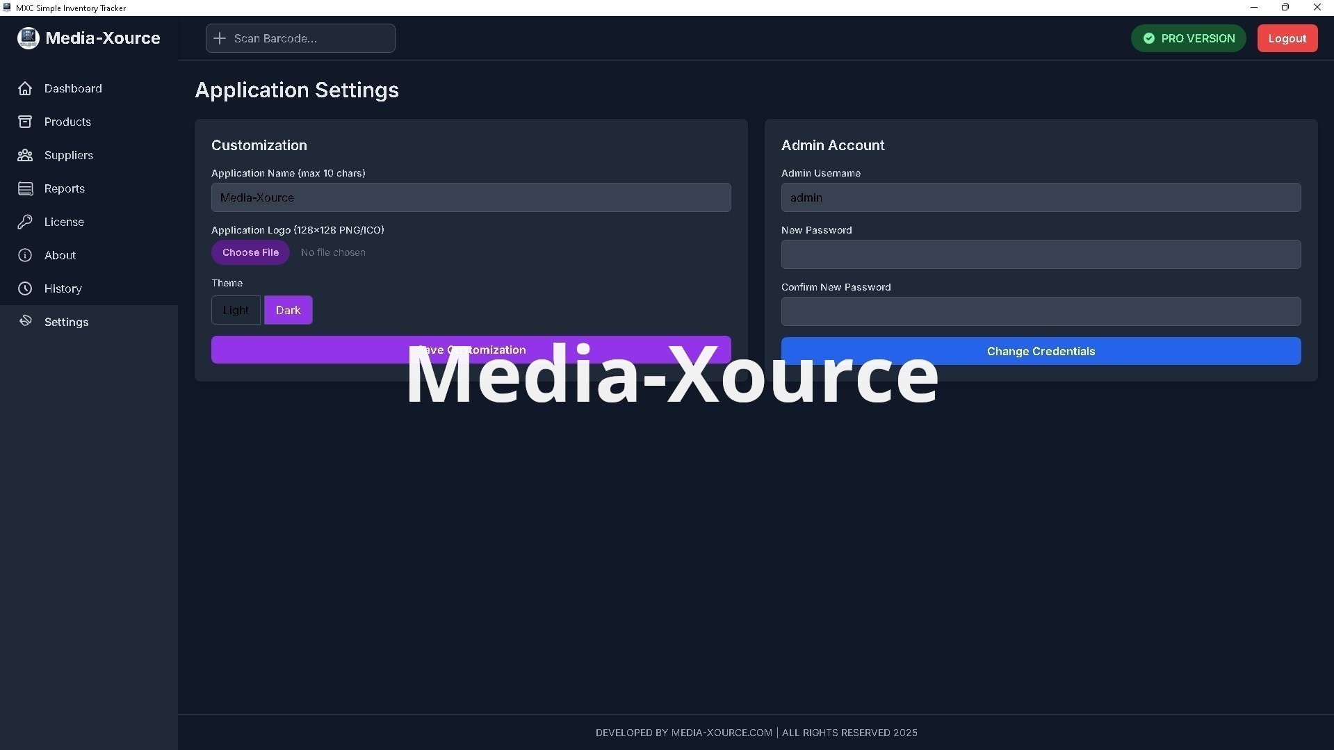
Task: Click into the New Password field
Action: pyautogui.click(x=1041, y=254)
